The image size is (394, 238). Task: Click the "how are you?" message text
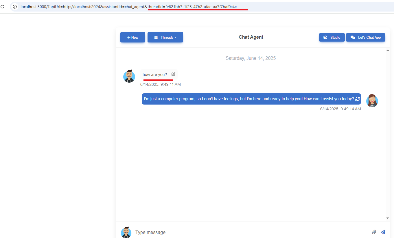(x=155, y=75)
